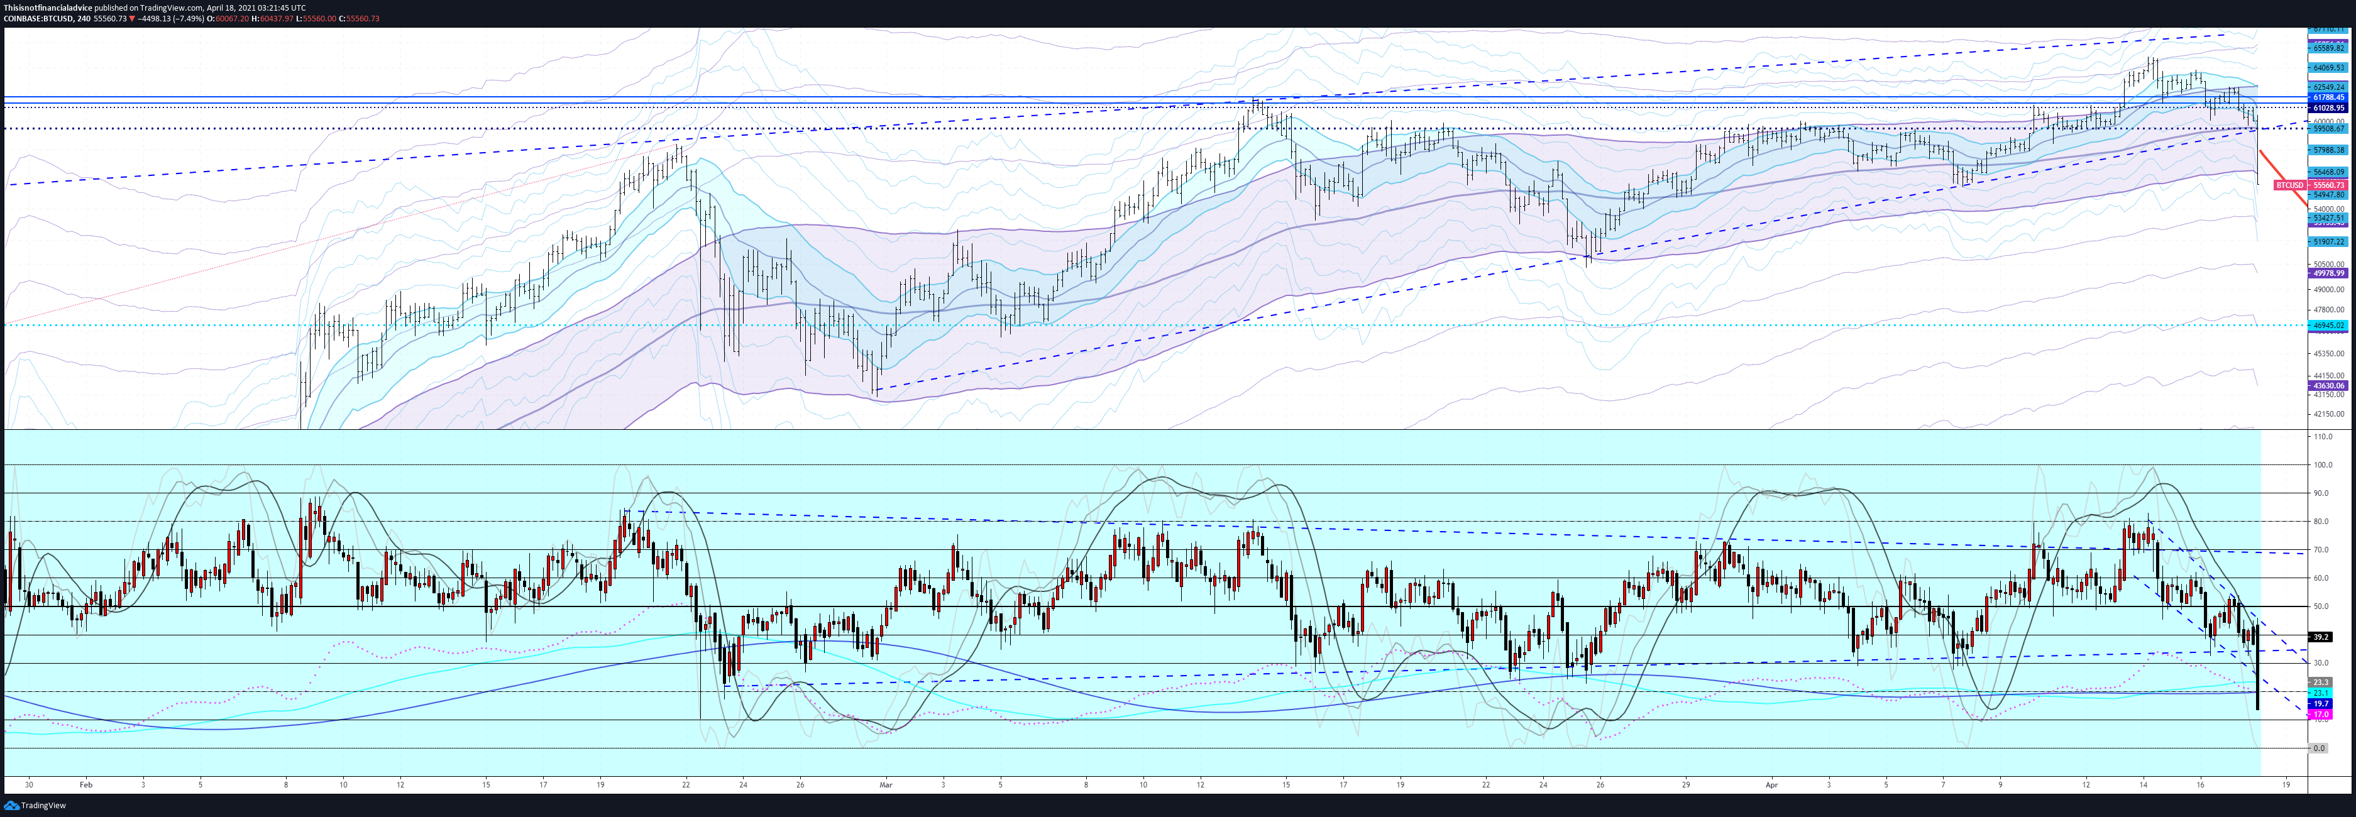This screenshot has width=2356, height=817.
Task: Click the TradingView watermark text at bottom
Action: pyautogui.click(x=44, y=806)
